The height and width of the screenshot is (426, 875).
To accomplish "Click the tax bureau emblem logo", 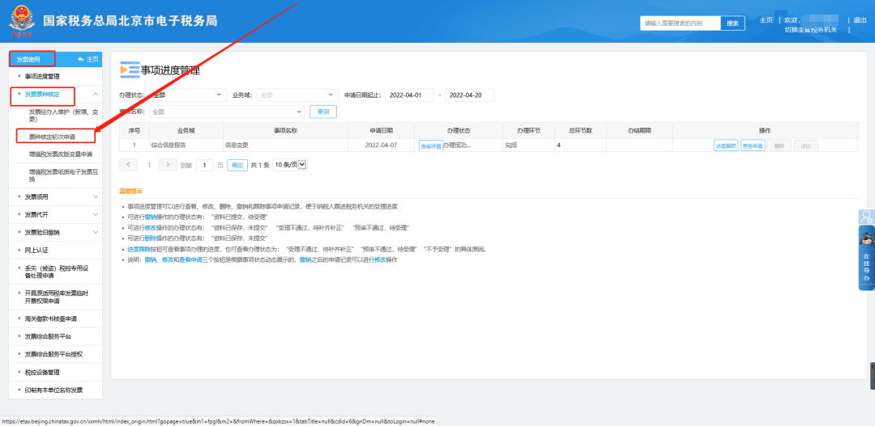I will [x=21, y=20].
